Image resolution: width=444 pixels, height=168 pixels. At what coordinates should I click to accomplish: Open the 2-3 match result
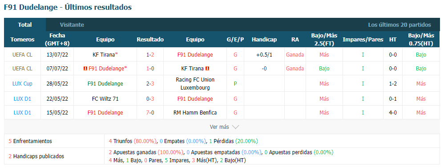click(x=150, y=84)
